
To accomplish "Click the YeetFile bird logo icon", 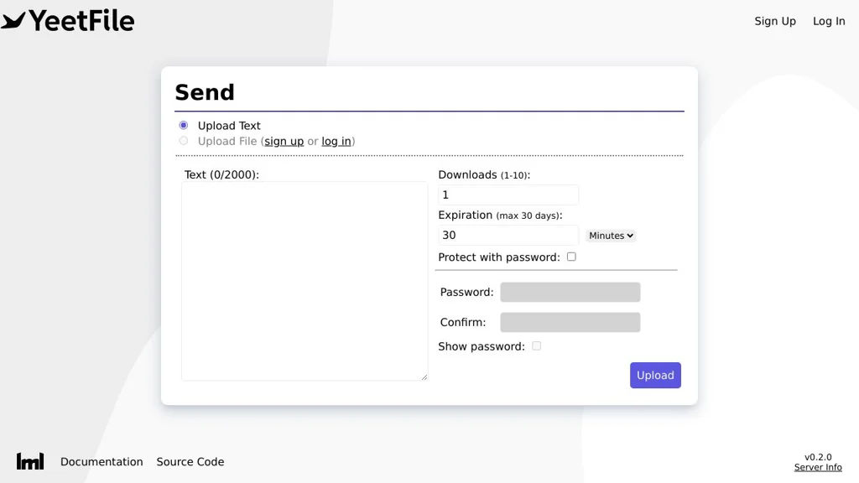I will (14, 20).
